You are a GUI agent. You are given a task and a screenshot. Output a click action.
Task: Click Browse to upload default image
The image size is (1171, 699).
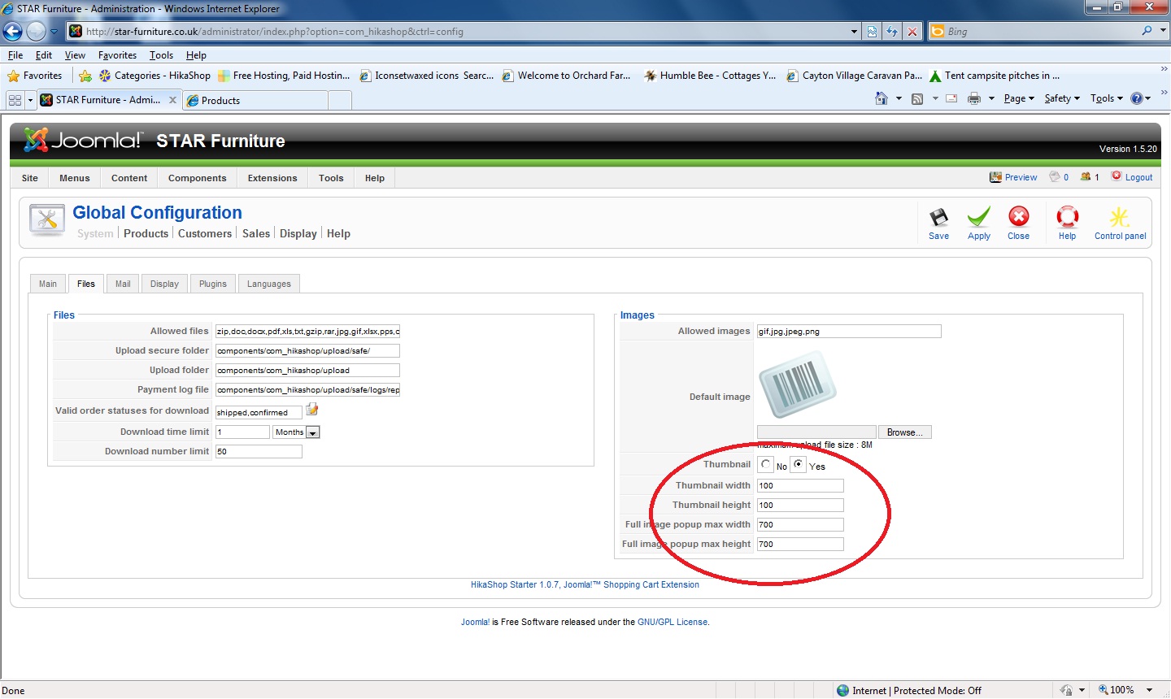click(904, 432)
